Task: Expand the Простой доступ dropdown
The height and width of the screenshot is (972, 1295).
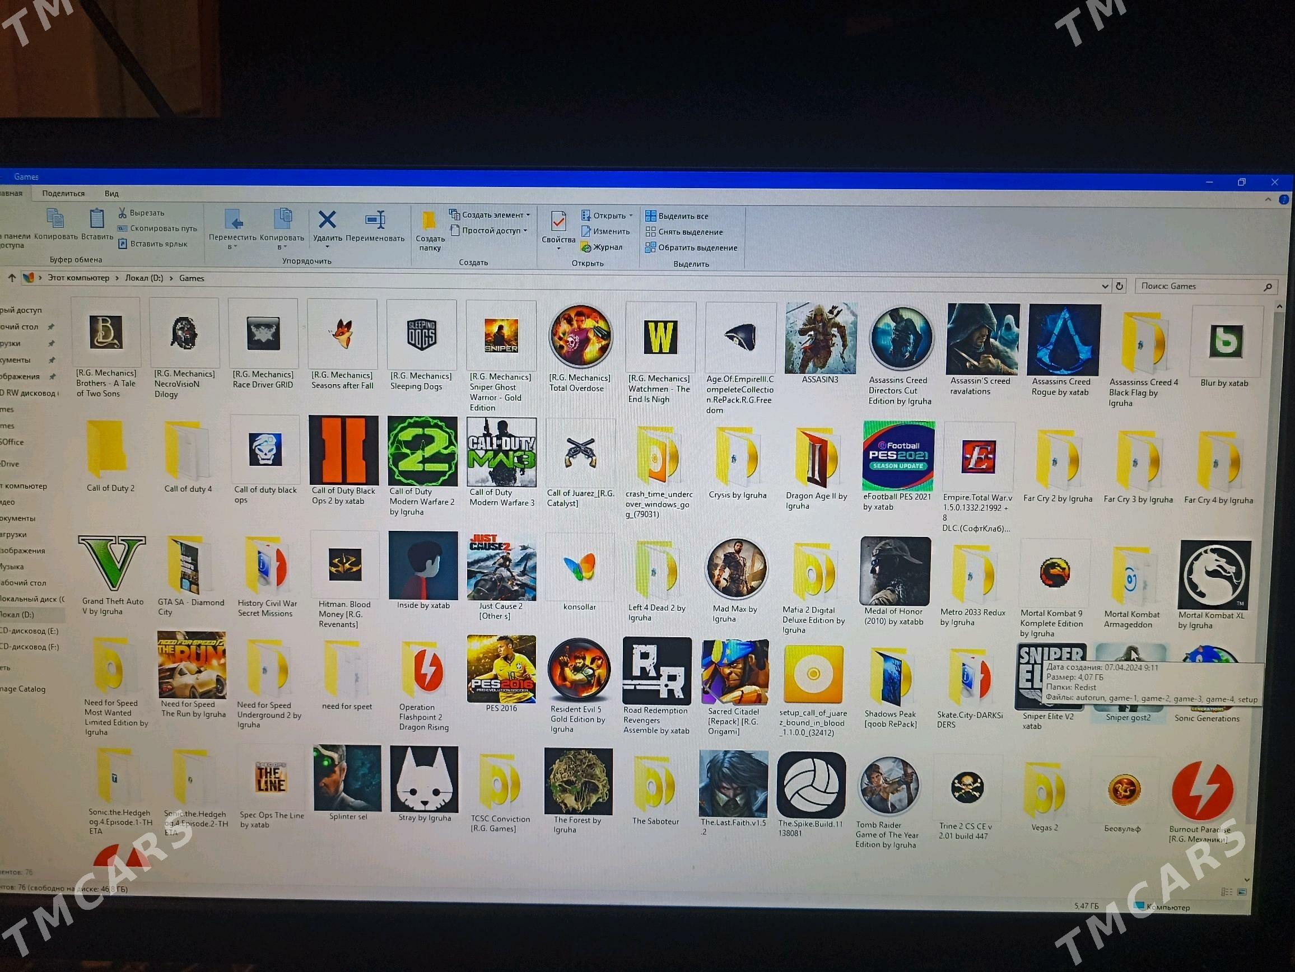Action: [525, 231]
